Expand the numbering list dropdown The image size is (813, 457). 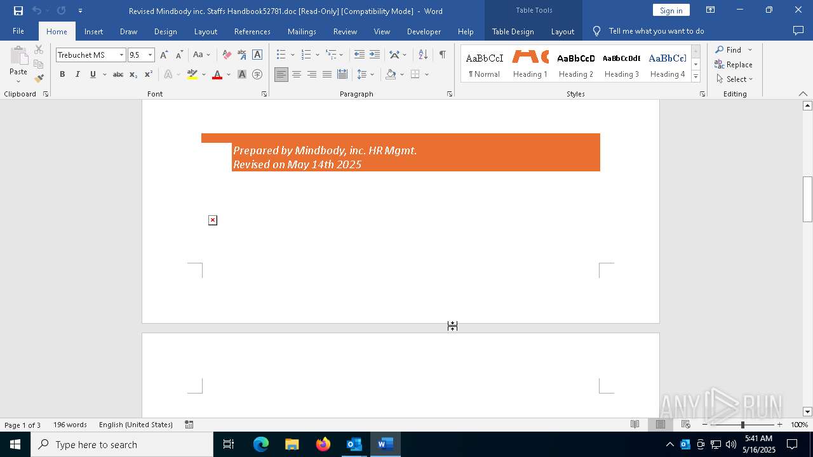pos(317,55)
